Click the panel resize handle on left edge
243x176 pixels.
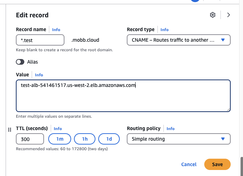[x=10, y=130]
